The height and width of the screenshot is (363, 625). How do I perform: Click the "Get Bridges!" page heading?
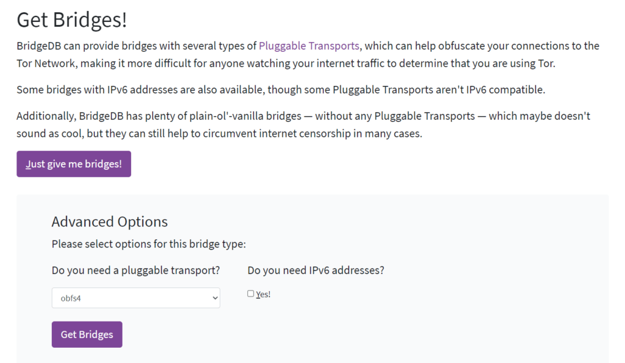72,20
